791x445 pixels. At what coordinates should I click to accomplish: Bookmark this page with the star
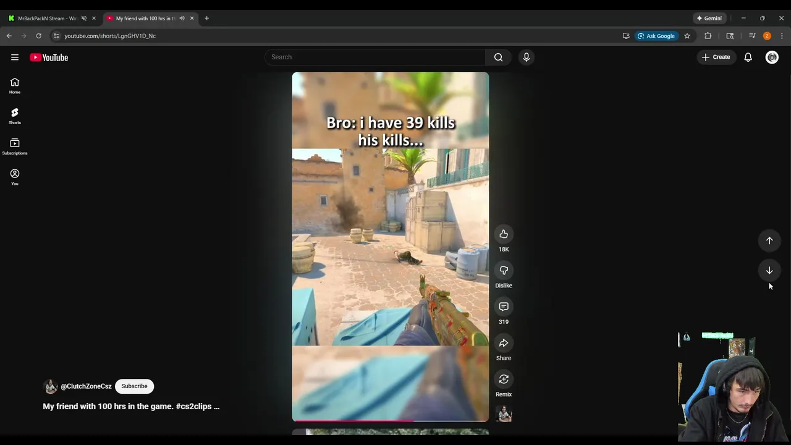point(687,36)
